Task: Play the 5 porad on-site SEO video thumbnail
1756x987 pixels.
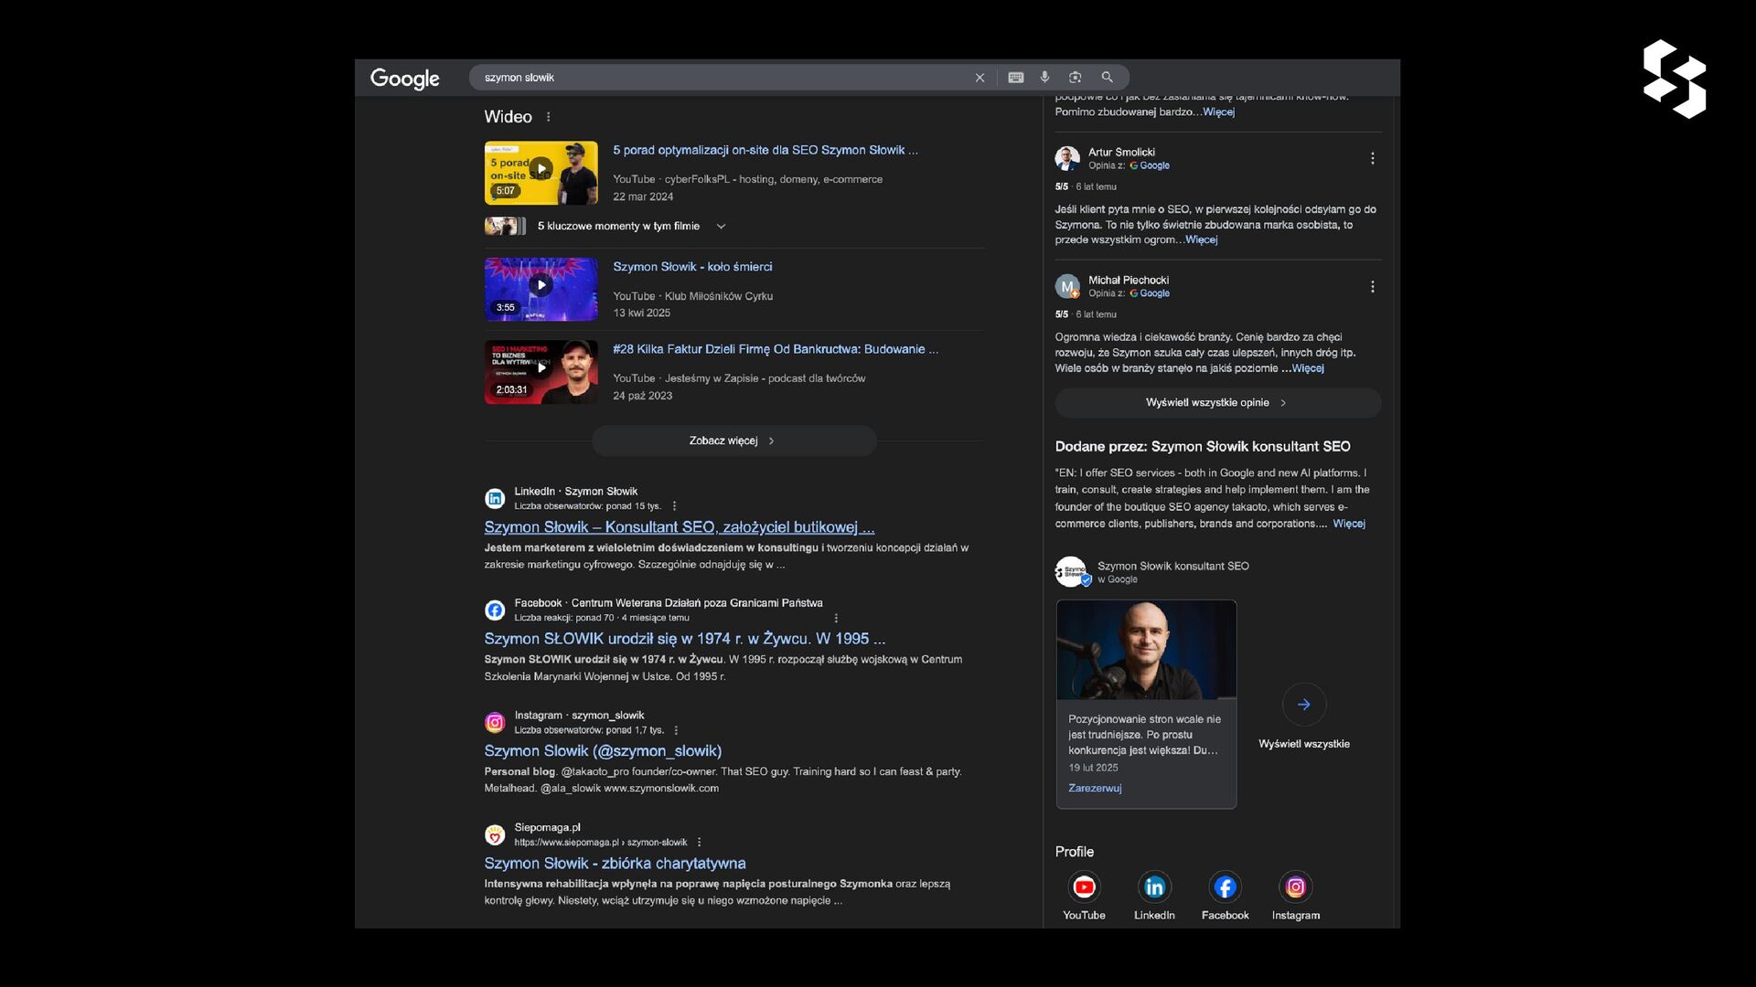Action: coord(541,173)
